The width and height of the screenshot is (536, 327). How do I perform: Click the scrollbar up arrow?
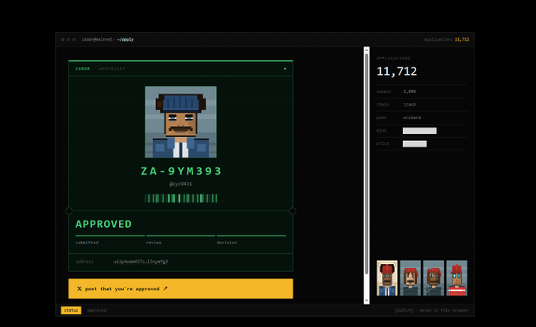pyautogui.click(x=367, y=50)
